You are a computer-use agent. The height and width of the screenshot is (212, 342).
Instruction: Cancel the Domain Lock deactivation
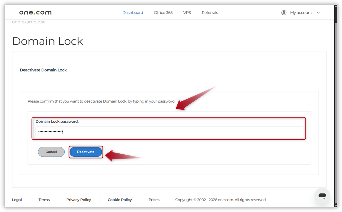tap(51, 152)
